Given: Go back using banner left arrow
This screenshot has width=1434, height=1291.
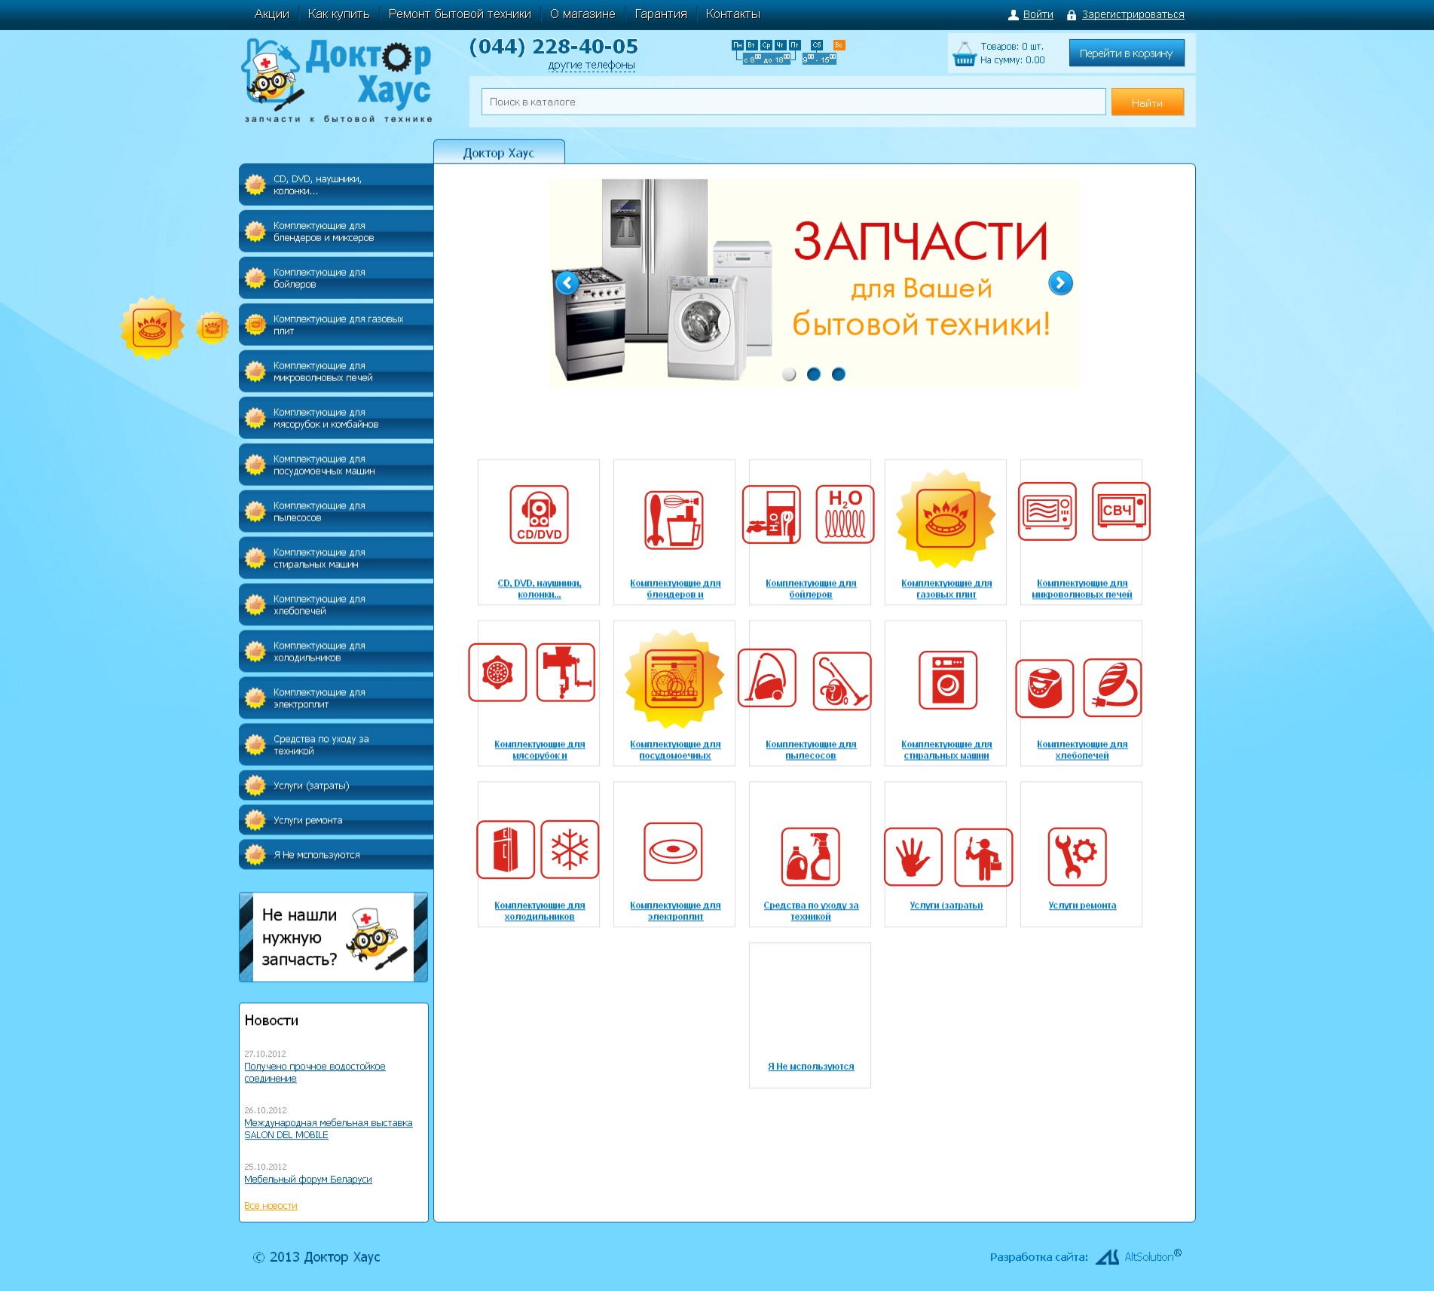Looking at the screenshot, I should click(567, 283).
